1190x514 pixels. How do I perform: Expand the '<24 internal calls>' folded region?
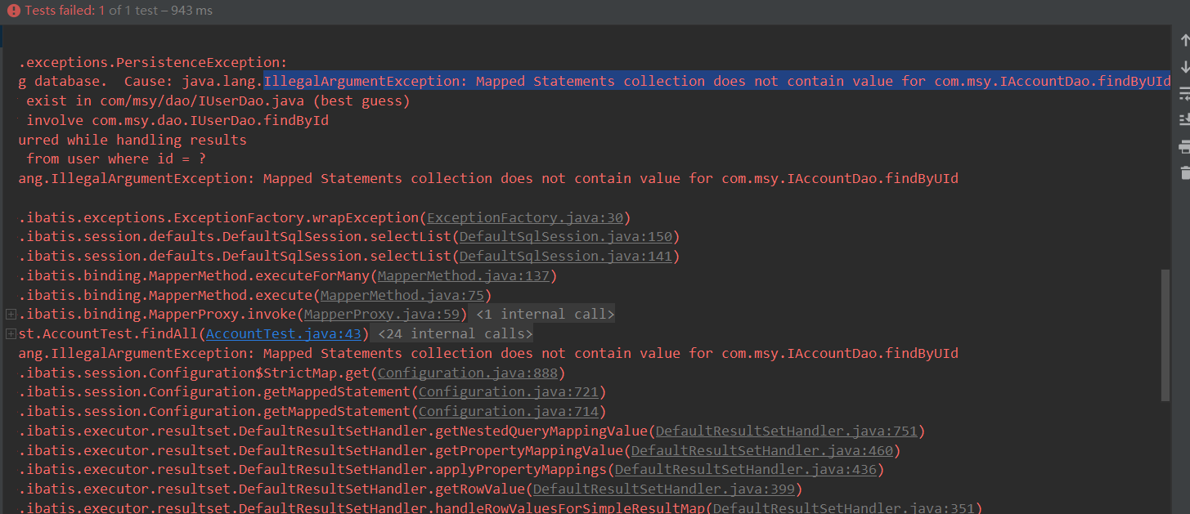tap(455, 334)
